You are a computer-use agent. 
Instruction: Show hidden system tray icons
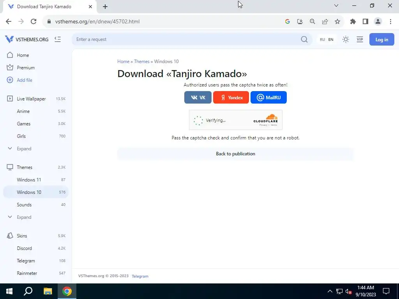330,291
